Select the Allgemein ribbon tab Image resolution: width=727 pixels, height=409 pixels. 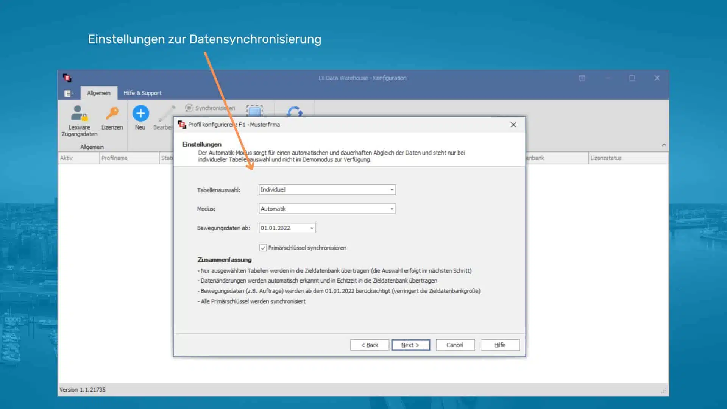click(x=98, y=93)
